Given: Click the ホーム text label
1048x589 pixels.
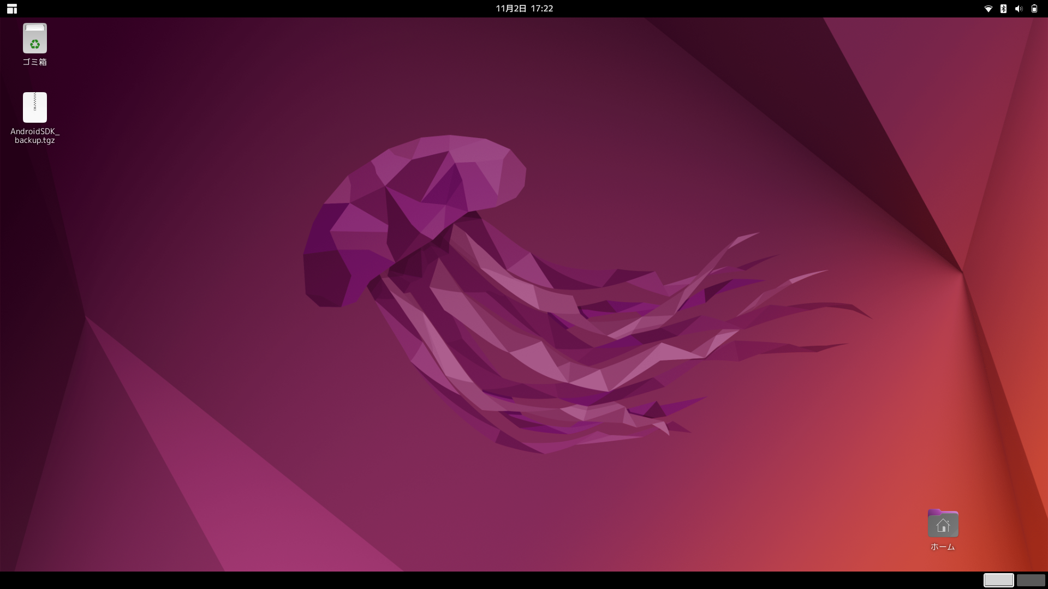Looking at the screenshot, I should [943, 547].
